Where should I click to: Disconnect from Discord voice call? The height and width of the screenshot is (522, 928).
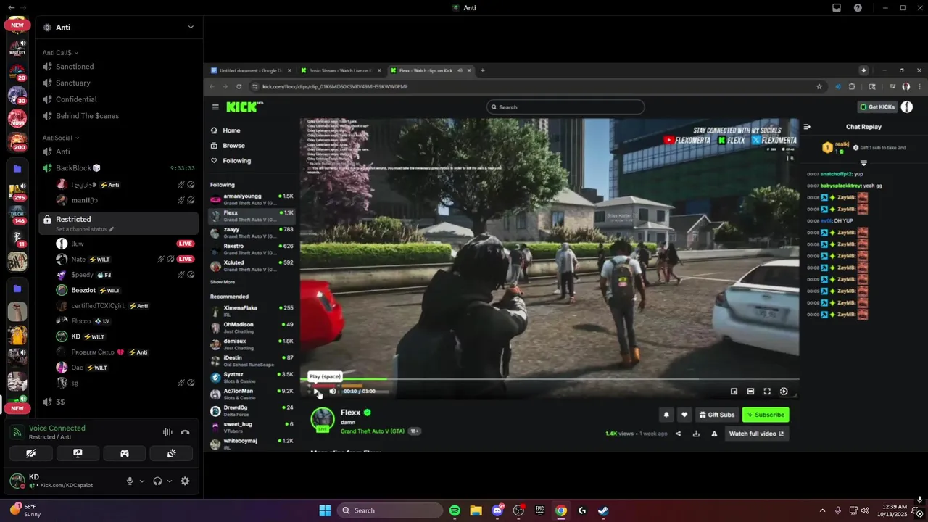185,432
